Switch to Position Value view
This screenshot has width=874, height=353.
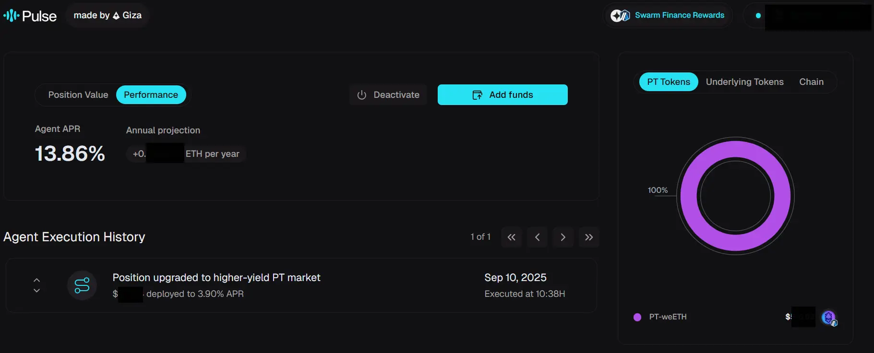[x=78, y=95]
